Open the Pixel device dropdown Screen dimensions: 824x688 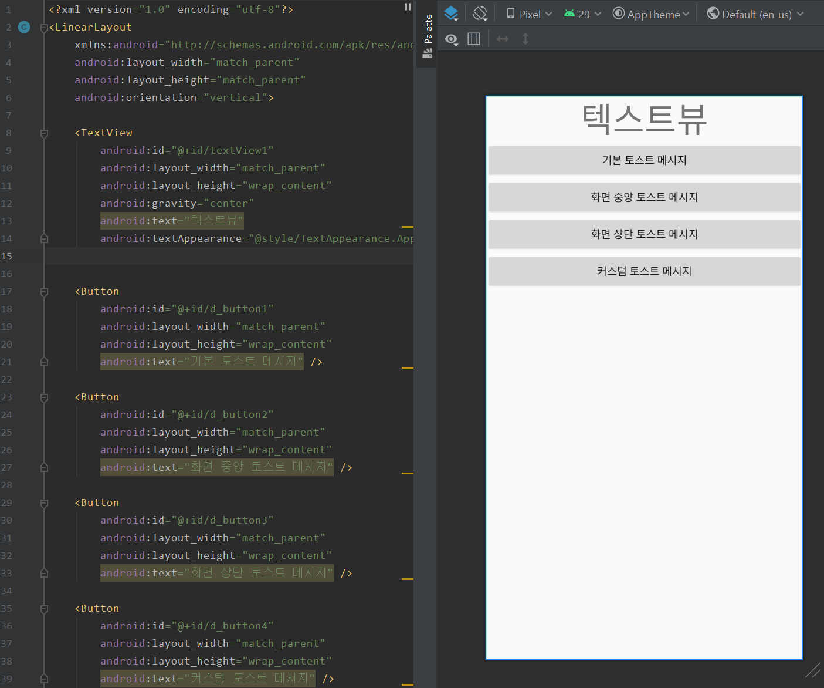click(x=529, y=14)
